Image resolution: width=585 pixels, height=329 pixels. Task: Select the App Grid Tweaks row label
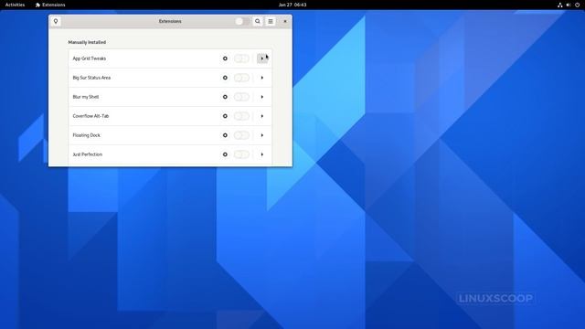coord(90,58)
